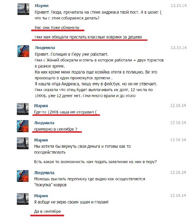Image resolution: width=194 pixels, height=223 pixels.
Task: Select the message 'Да в сентябре'
Action: (47, 212)
